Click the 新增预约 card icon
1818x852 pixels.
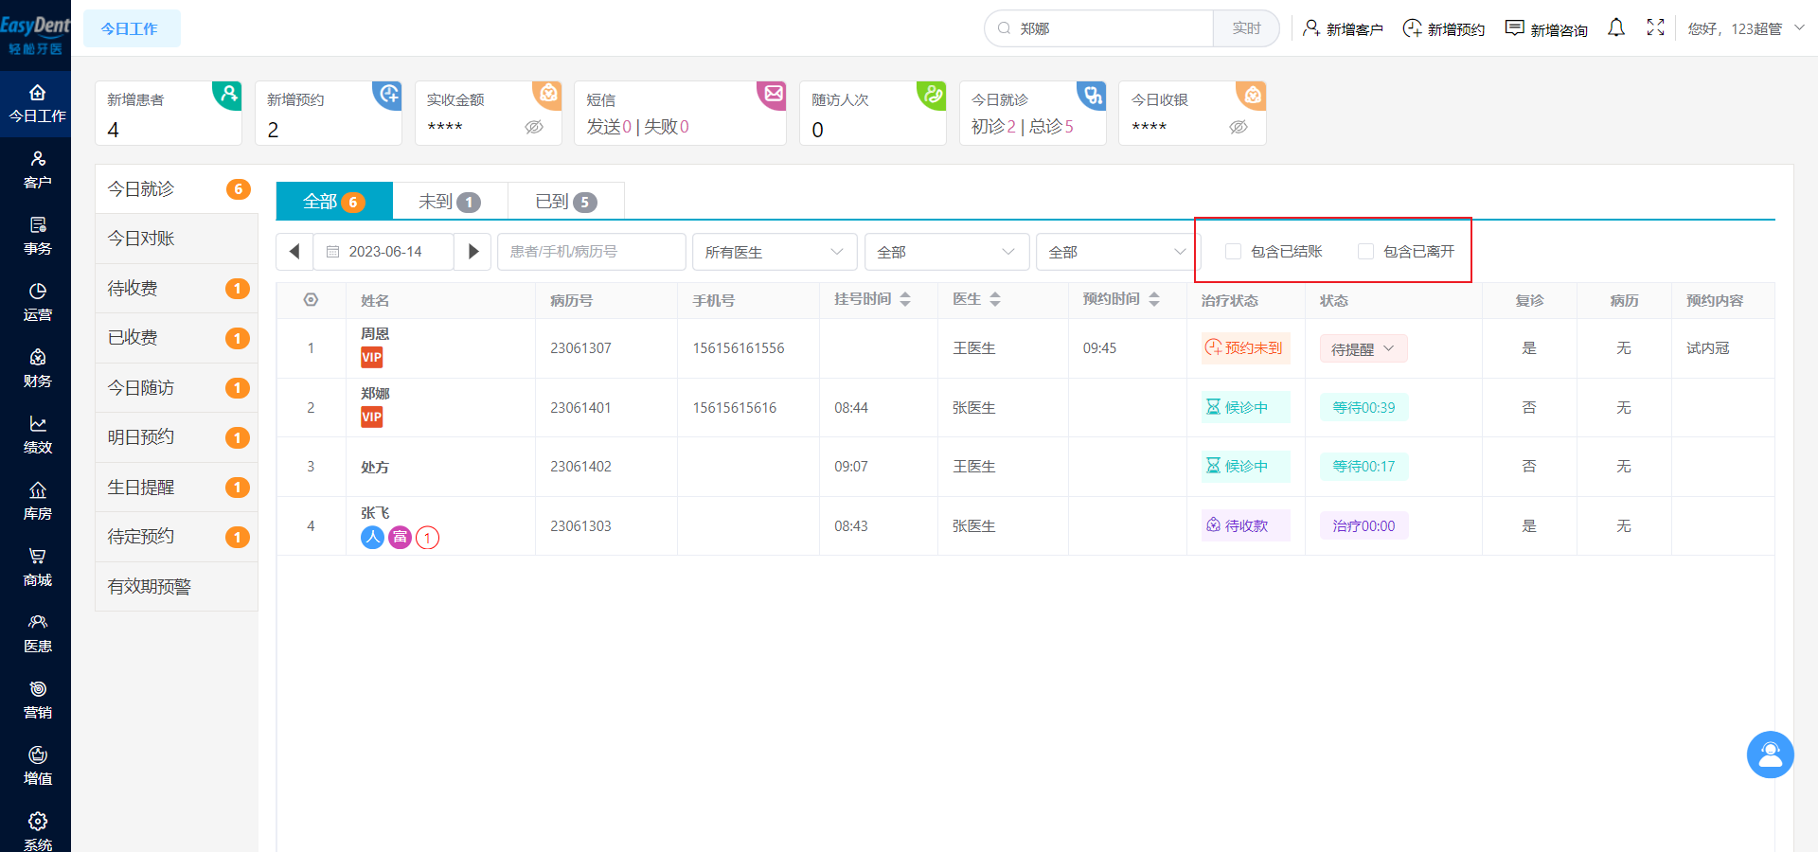pyautogui.click(x=387, y=95)
